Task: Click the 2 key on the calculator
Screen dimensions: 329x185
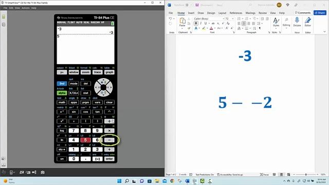Action: 85,150
